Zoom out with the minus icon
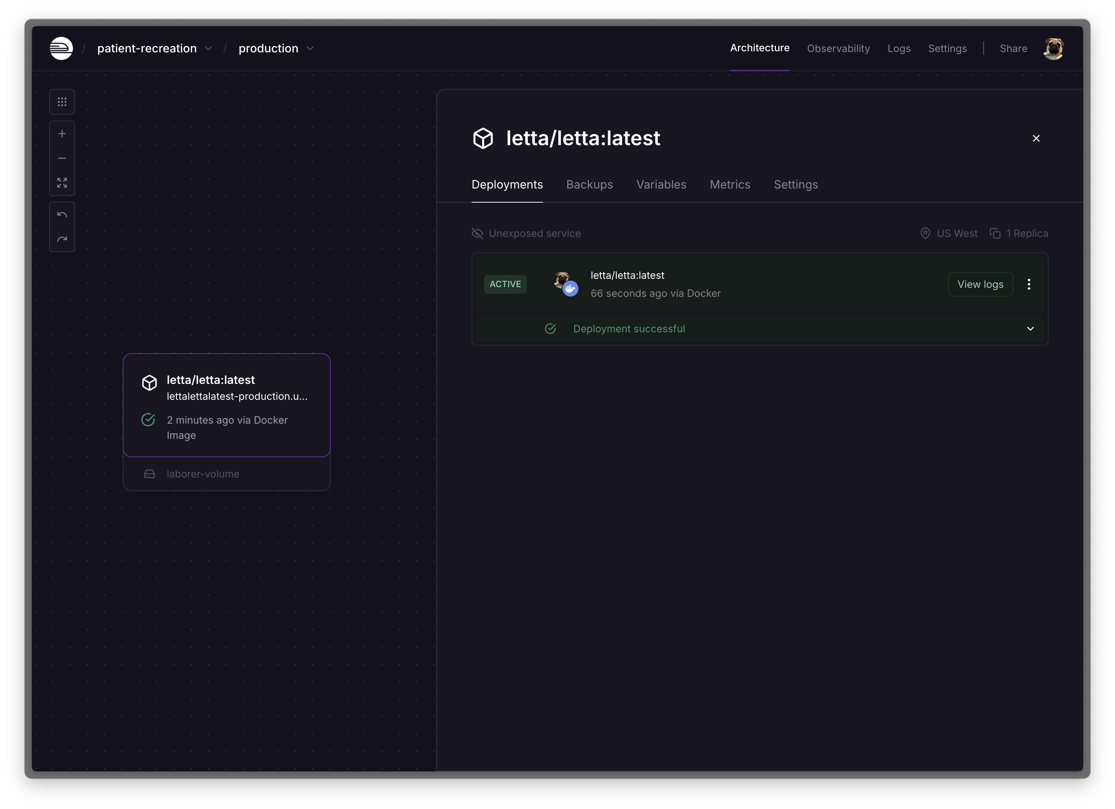The width and height of the screenshot is (1115, 809). pos(62,158)
